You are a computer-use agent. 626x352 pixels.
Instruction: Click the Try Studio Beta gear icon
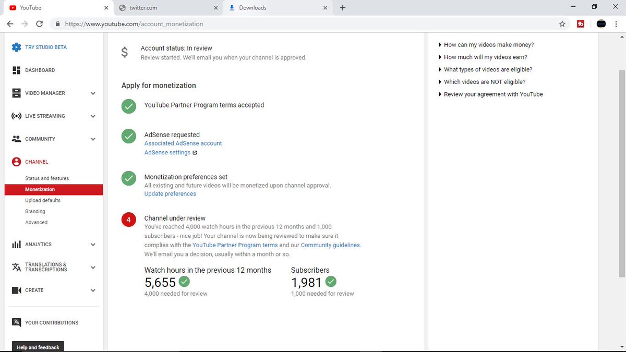click(x=16, y=47)
